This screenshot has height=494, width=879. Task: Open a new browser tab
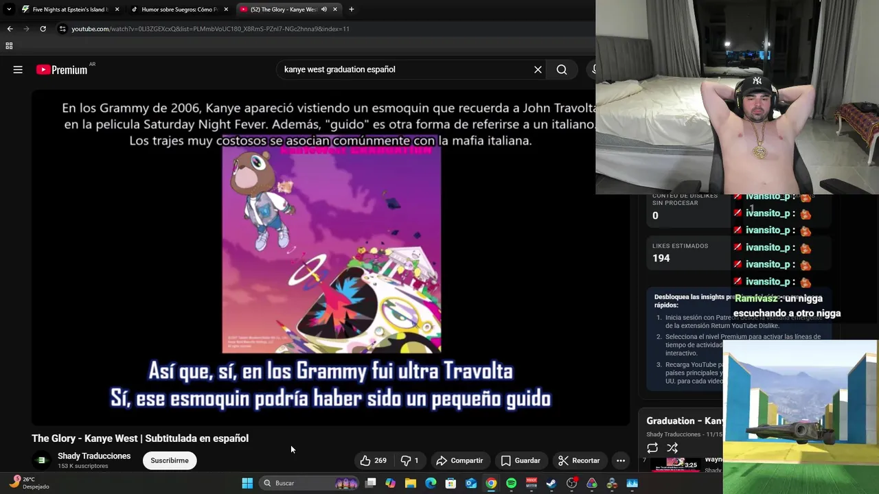coord(351,10)
